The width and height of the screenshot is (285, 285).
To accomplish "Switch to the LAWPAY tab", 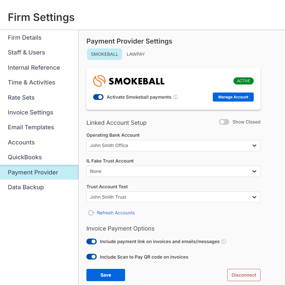I will (136, 54).
